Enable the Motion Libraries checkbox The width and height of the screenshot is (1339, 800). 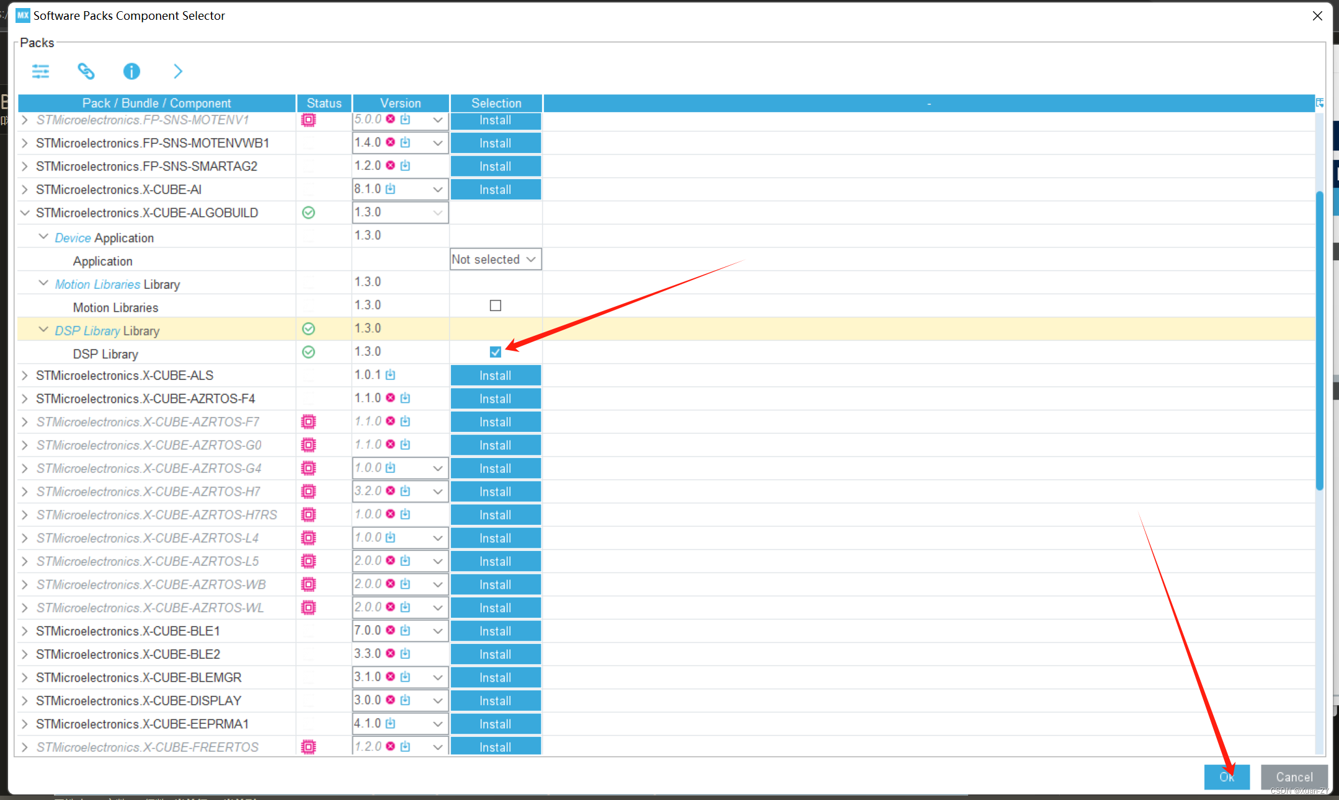point(496,305)
